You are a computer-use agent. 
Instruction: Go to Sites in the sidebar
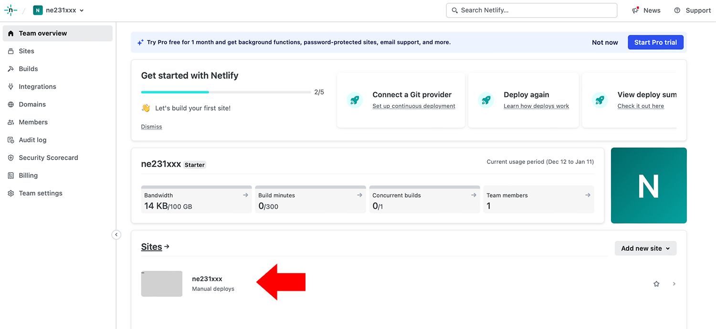(27, 51)
